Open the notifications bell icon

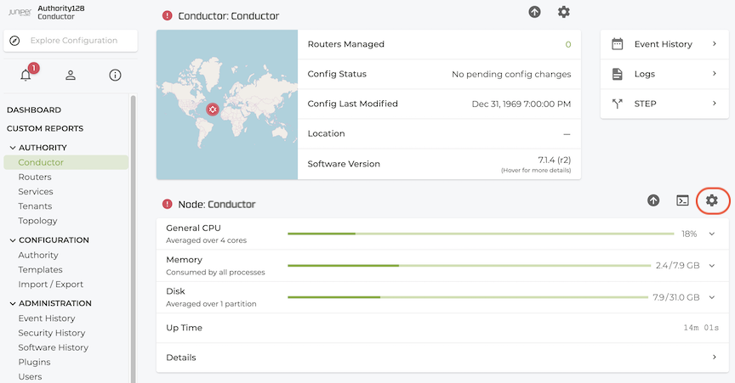(26, 75)
